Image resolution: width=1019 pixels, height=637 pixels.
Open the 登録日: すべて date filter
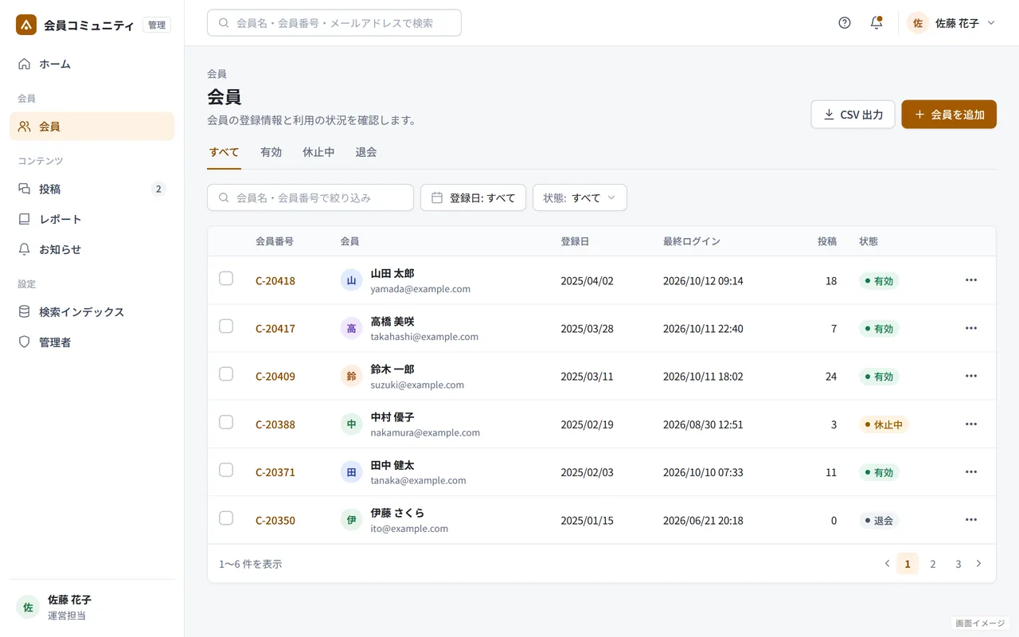coord(473,197)
